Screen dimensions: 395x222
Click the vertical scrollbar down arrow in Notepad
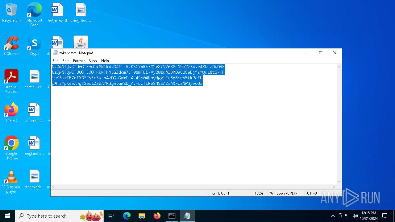(339, 182)
